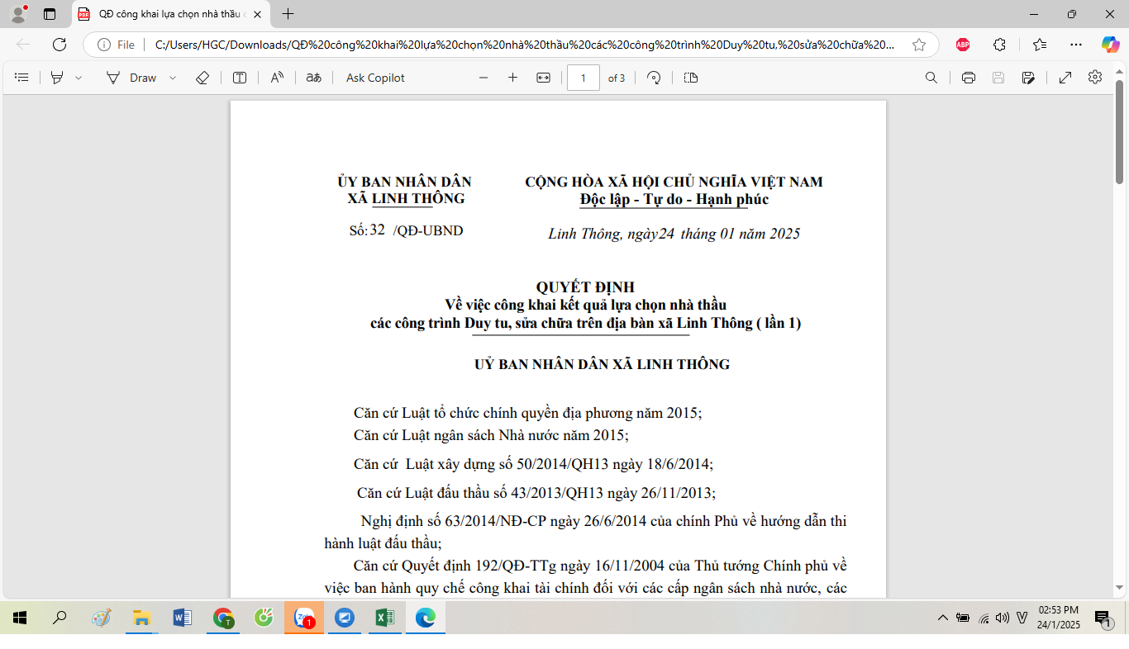Click Save as icon

click(x=1028, y=78)
